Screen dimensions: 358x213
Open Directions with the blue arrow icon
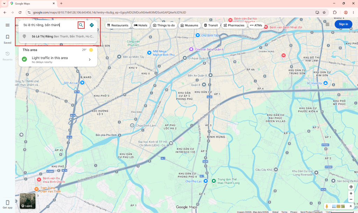click(92, 25)
